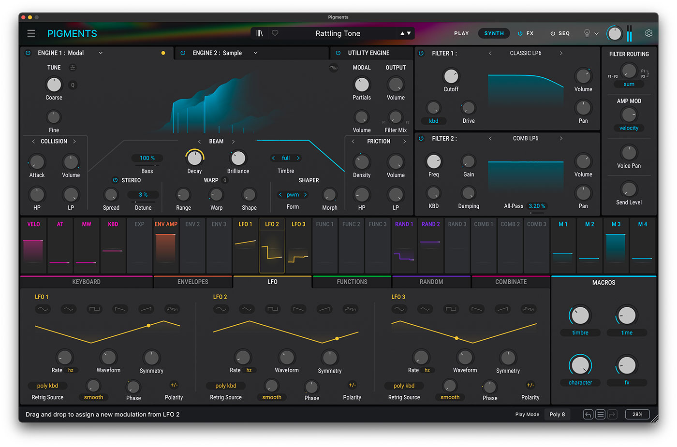Toggle Stereo section power button
The width and height of the screenshot is (677, 447).
115,180
